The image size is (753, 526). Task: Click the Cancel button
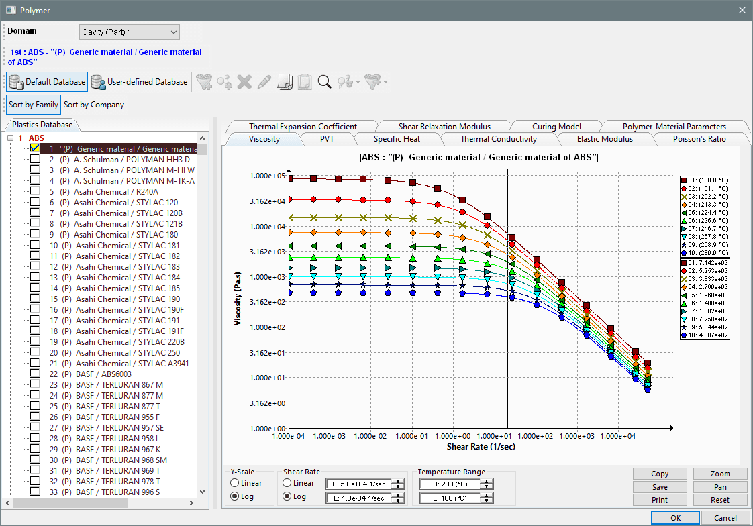point(725,518)
